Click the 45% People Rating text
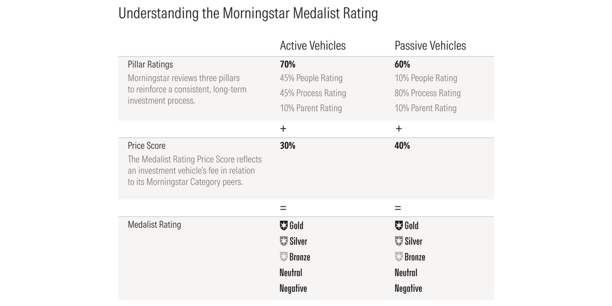The image size is (612, 306). click(311, 78)
